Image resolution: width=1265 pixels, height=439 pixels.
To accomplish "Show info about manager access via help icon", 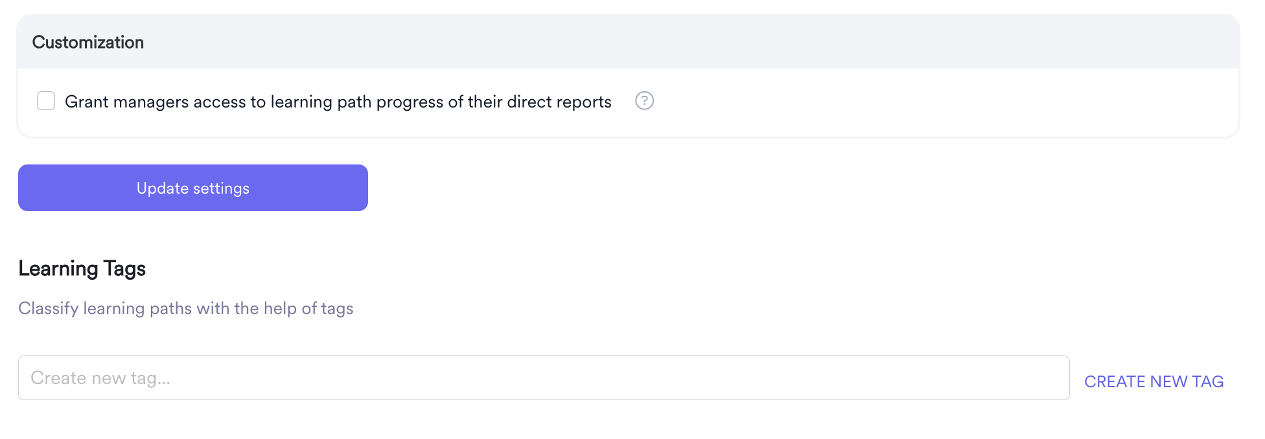I will [644, 101].
